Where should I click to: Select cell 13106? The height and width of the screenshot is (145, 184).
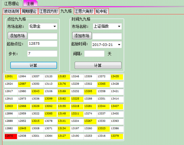(x=50, y=92)
